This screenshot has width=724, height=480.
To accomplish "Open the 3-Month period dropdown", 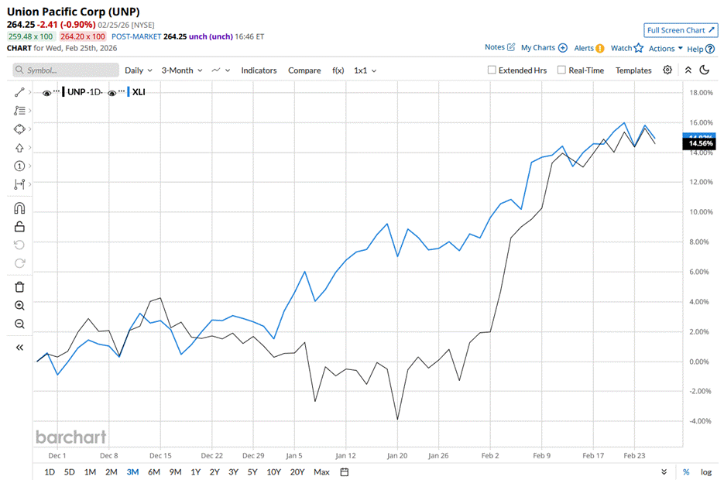I will pyautogui.click(x=181, y=70).
